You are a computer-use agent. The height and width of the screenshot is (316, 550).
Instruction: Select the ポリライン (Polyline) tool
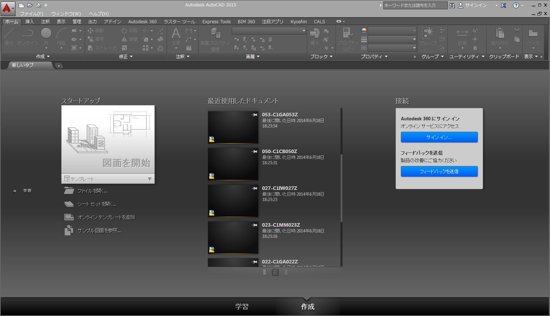[x=27, y=36]
